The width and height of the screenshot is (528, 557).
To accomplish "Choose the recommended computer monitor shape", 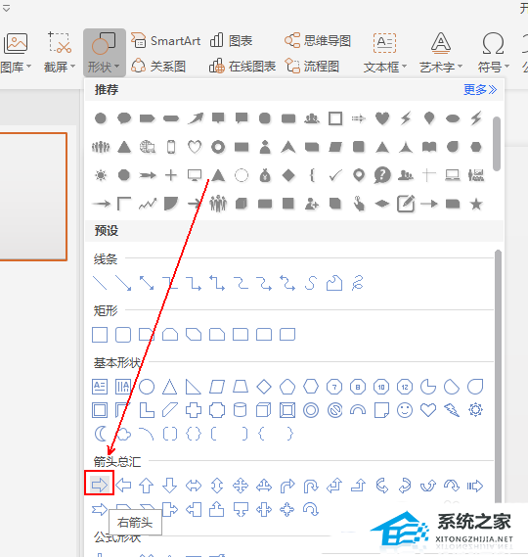I will tap(195, 175).
